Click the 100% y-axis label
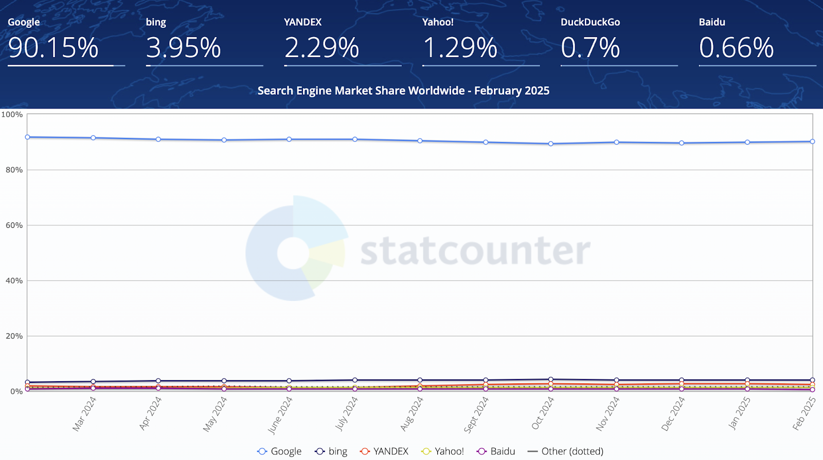Screen dimensions: 823x460 (x=12, y=114)
